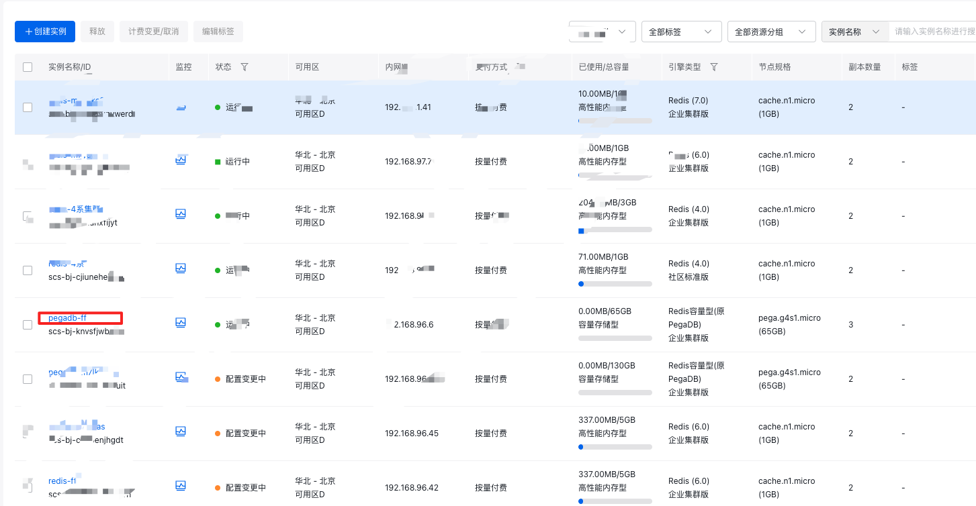Tick checkbox of pegadb-ff row

[x=28, y=325]
